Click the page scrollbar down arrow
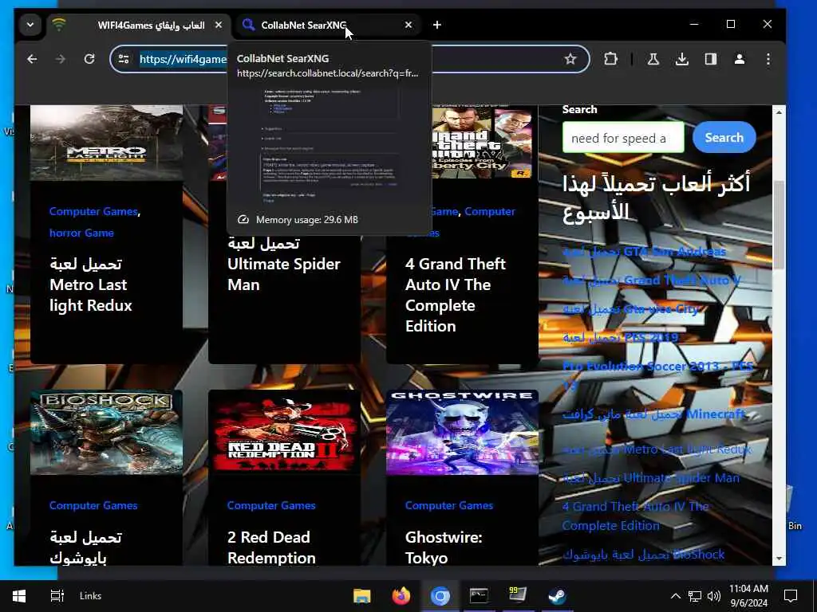 [779, 559]
